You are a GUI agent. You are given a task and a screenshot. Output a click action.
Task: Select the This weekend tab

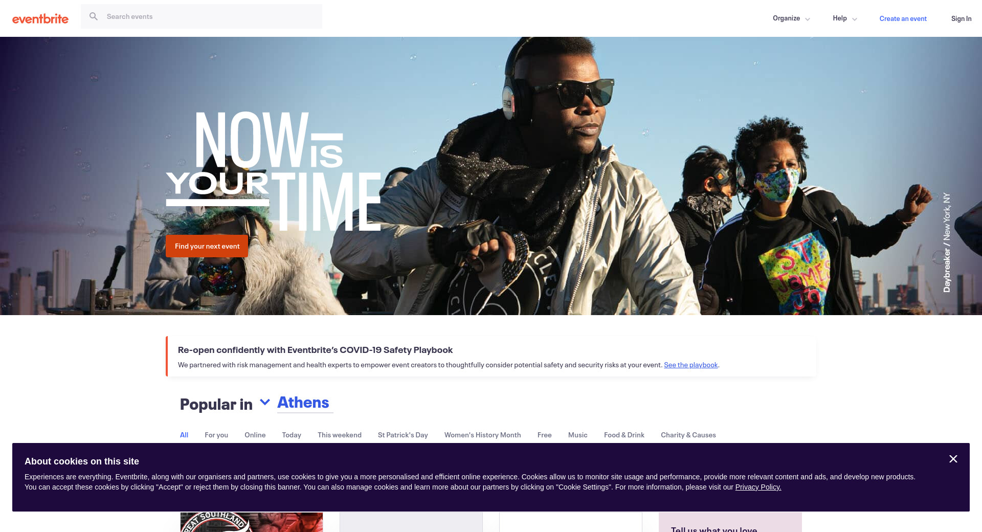click(340, 435)
